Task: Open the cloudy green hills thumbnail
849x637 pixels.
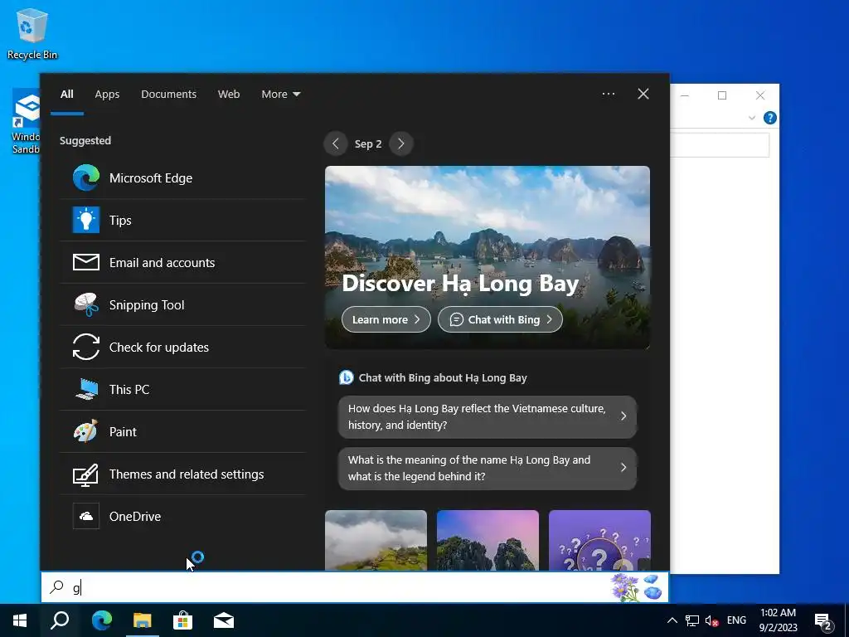Action: click(x=376, y=540)
